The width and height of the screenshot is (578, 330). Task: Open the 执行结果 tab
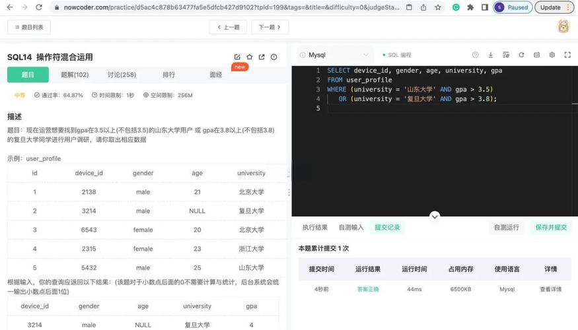pyautogui.click(x=315, y=228)
